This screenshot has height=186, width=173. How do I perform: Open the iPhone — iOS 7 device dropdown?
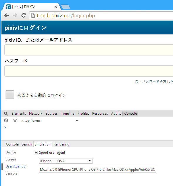tap(66, 161)
